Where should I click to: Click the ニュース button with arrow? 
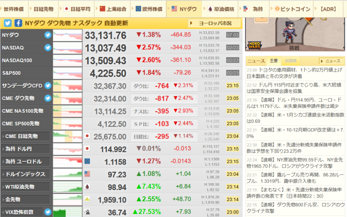click(331, 61)
